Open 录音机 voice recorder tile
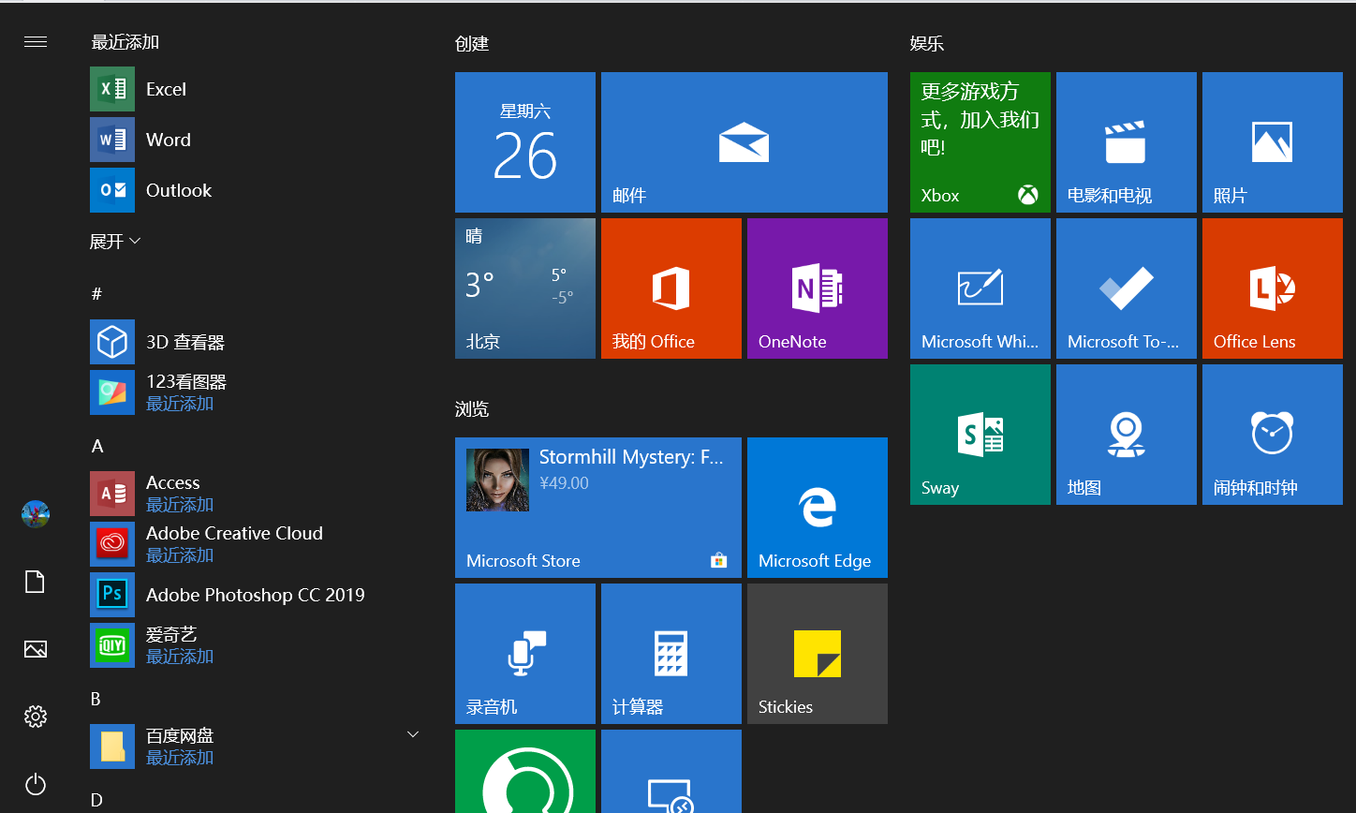Screen dimensions: 1356x813 (x=525, y=654)
